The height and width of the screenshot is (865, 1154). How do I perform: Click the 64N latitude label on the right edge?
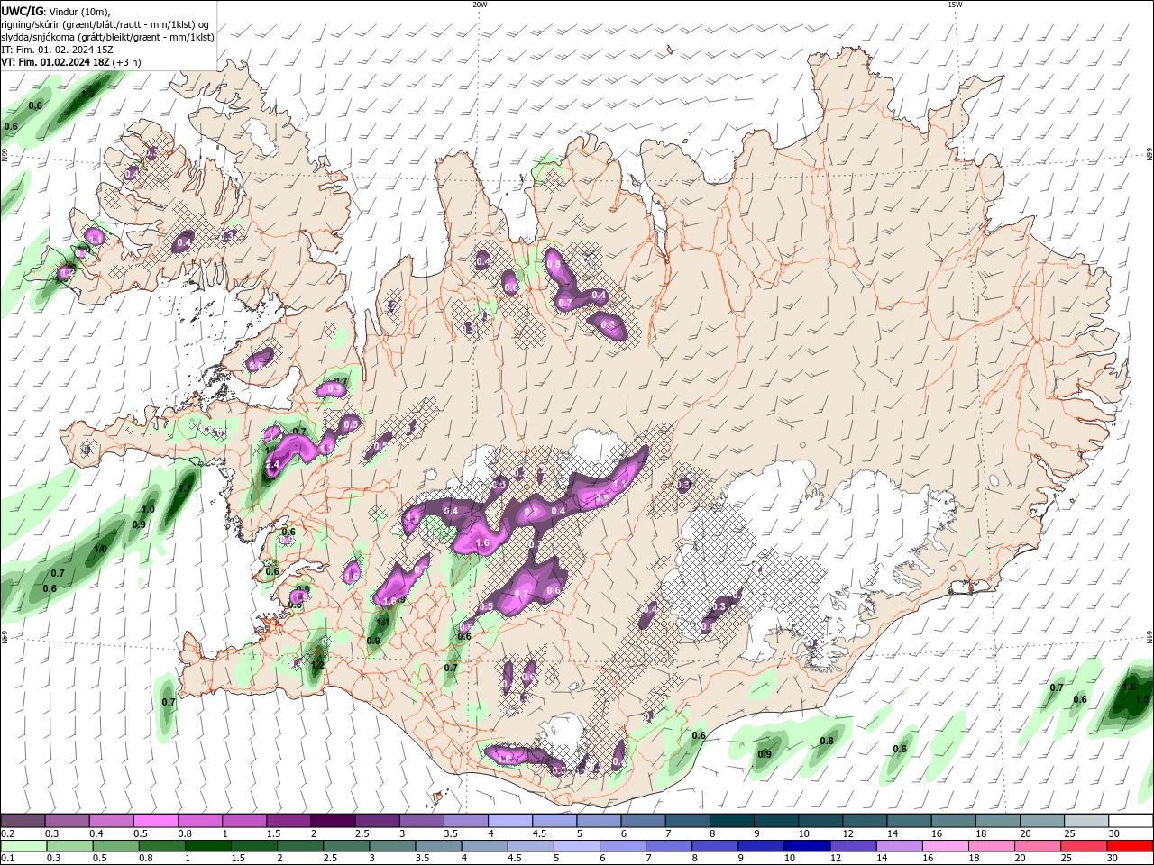pyautogui.click(x=1149, y=637)
